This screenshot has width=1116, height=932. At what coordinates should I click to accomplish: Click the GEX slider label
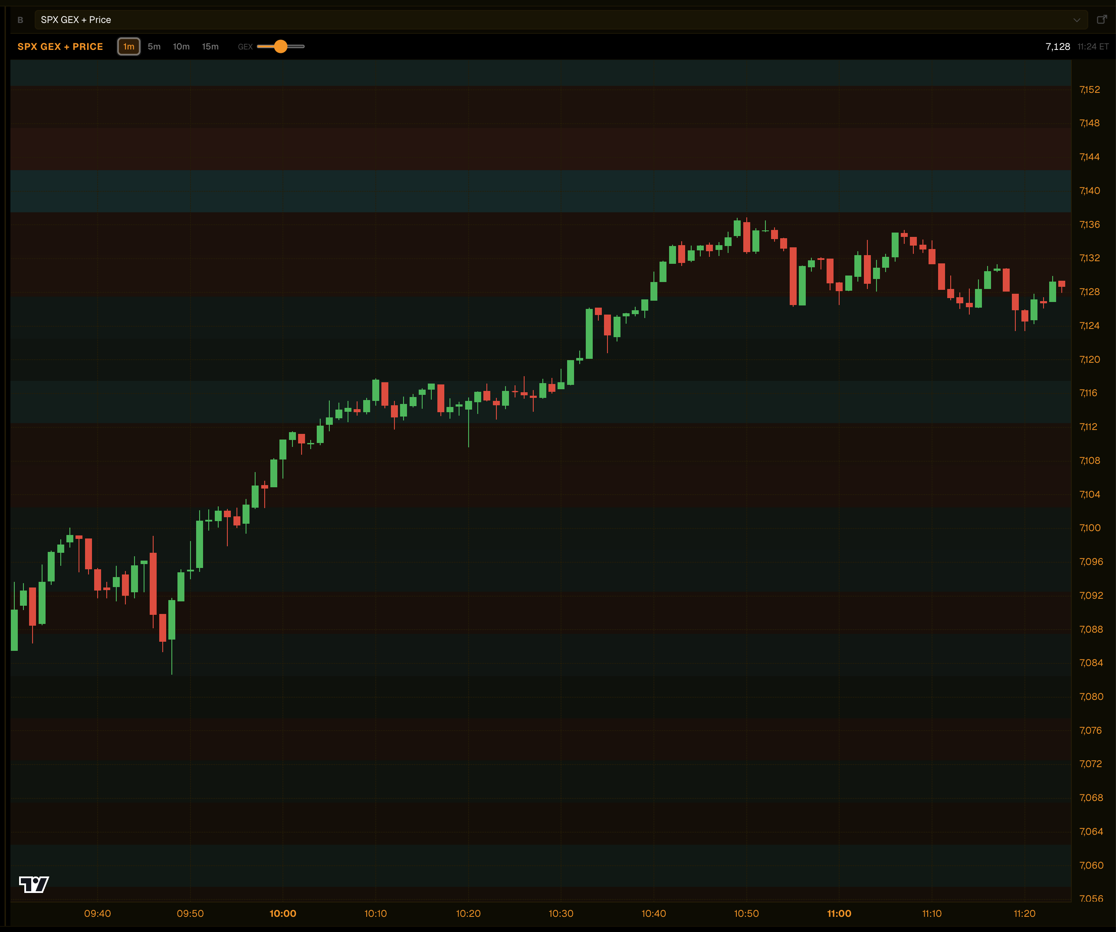click(245, 47)
